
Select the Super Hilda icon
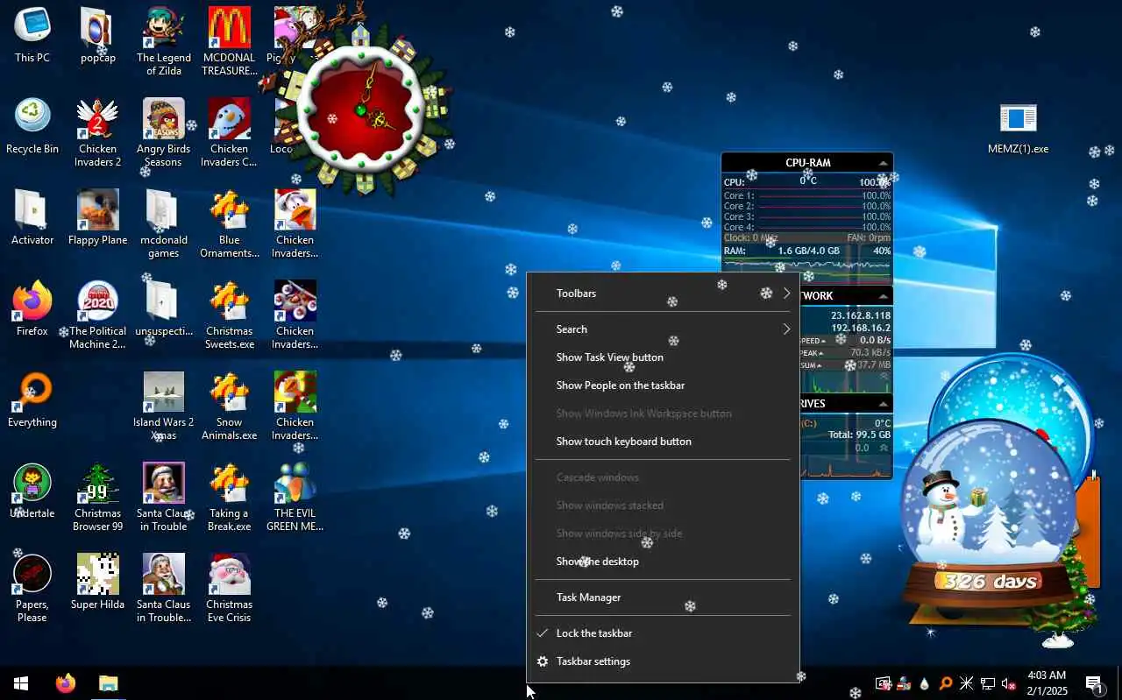pos(97,583)
